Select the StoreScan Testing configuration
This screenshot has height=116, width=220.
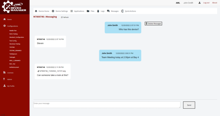(15, 44)
